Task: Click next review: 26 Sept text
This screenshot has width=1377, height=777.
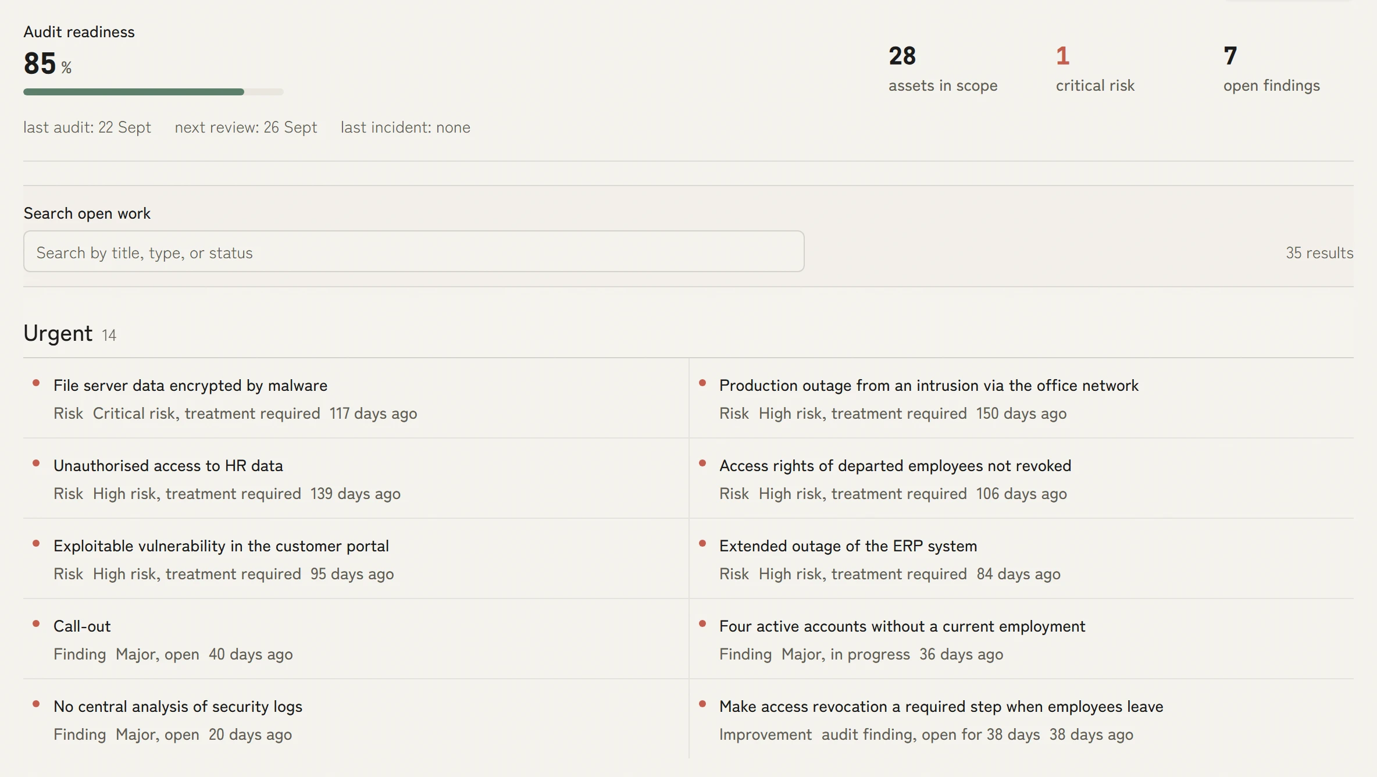Action: click(x=246, y=127)
